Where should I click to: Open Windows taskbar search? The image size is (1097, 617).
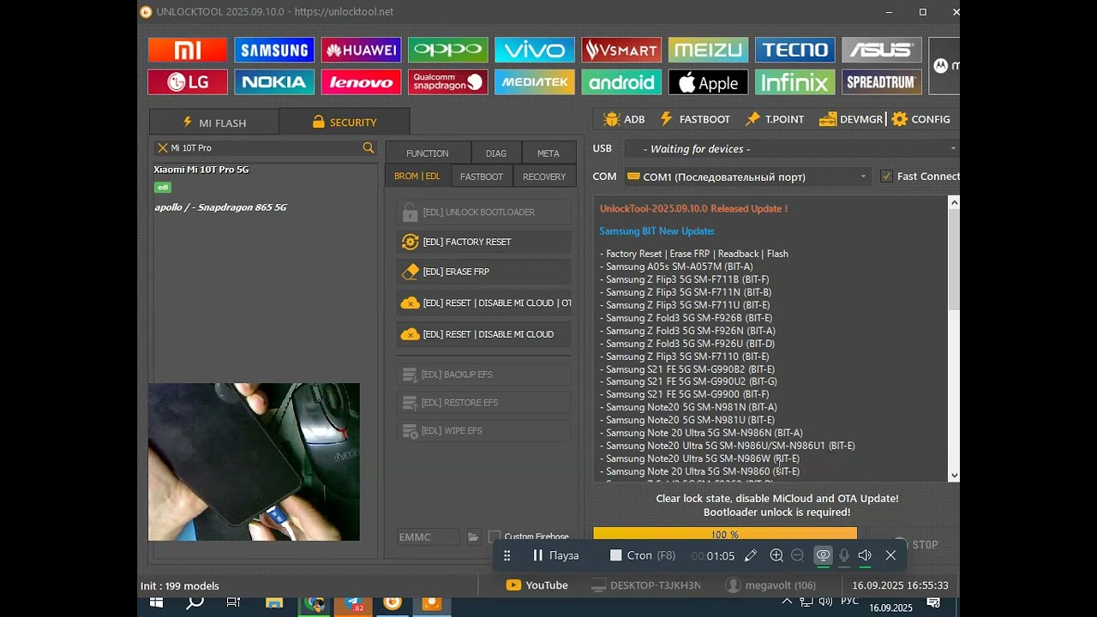195,603
